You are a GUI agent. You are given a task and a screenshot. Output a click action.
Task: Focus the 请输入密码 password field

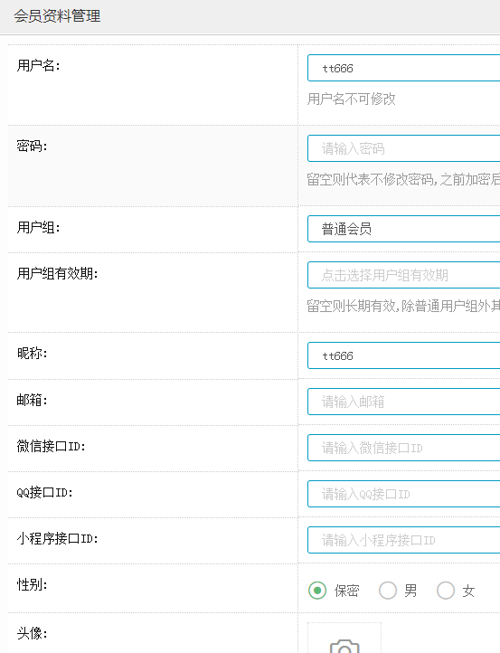click(x=403, y=148)
